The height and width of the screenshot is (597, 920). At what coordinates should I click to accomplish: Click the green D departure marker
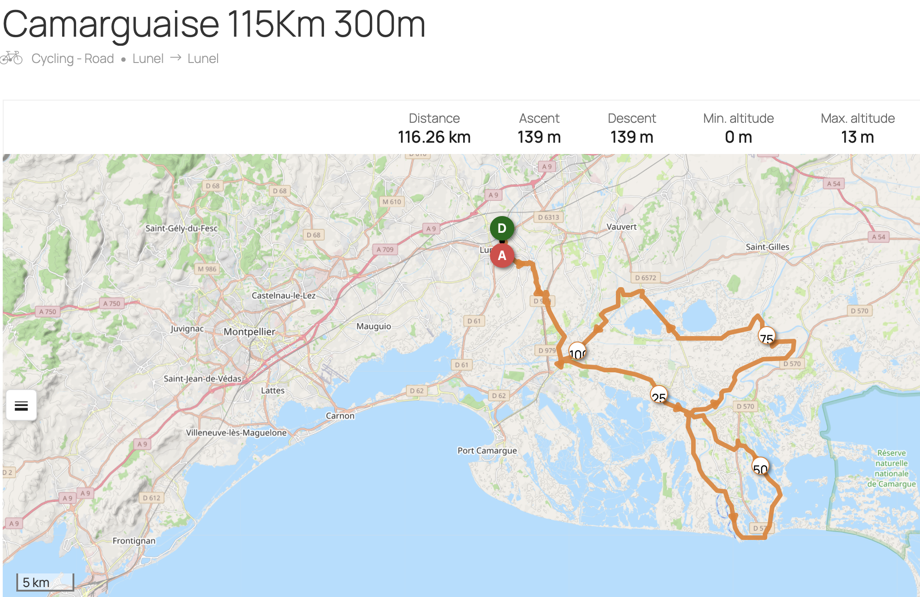coord(502,228)
